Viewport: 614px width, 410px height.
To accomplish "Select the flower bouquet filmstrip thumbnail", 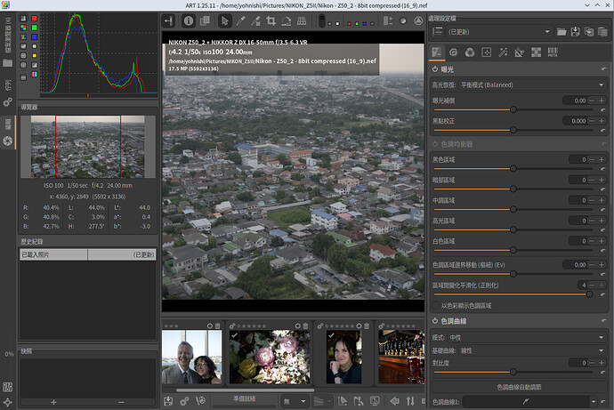I will (x=268, y=357).
